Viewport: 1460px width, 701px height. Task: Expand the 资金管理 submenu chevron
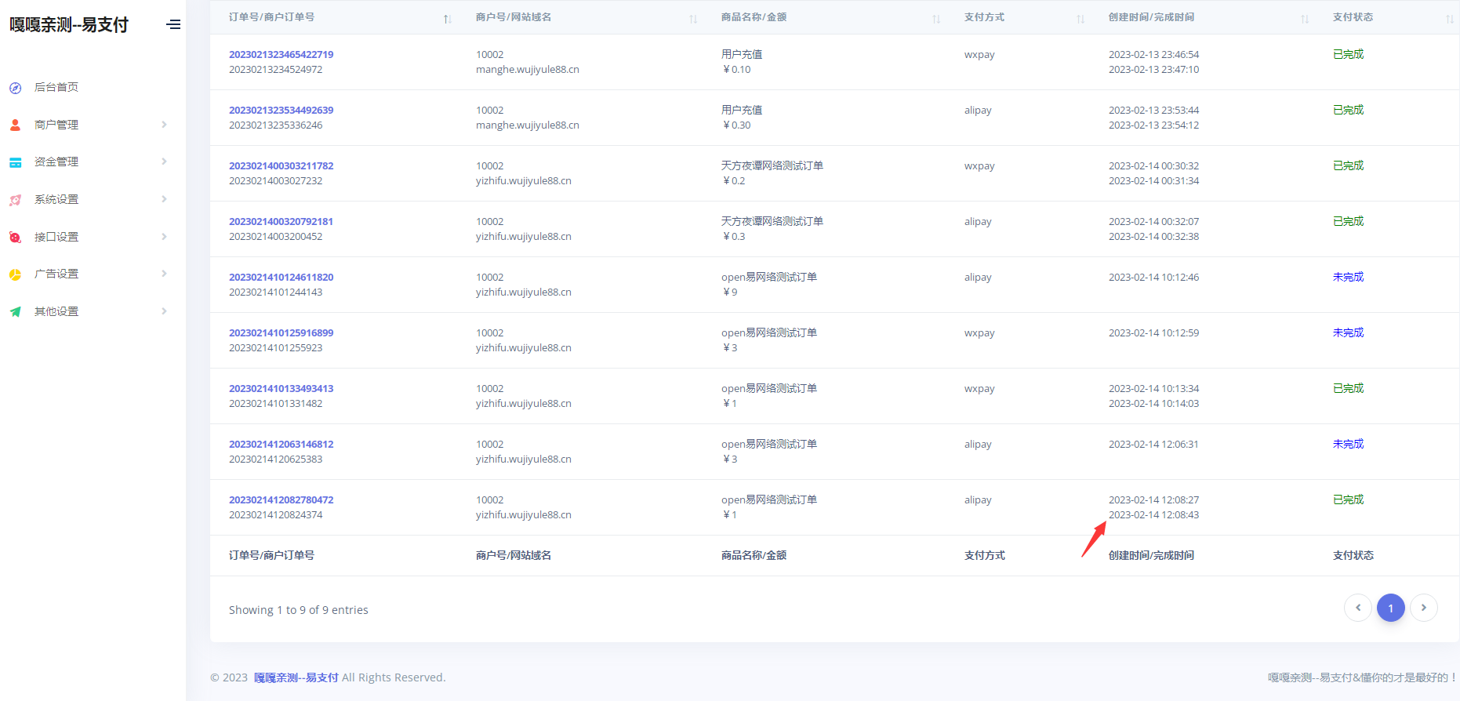164,162
